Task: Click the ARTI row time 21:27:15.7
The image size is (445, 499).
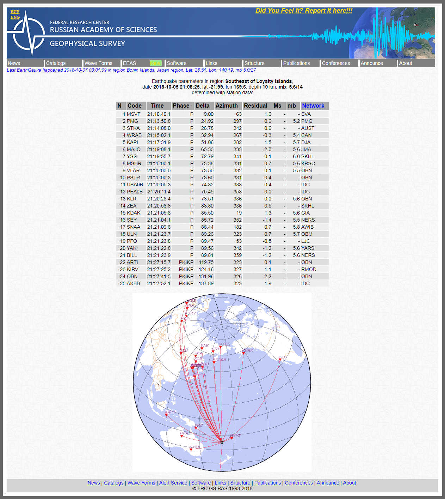Action: coord(159,262)
